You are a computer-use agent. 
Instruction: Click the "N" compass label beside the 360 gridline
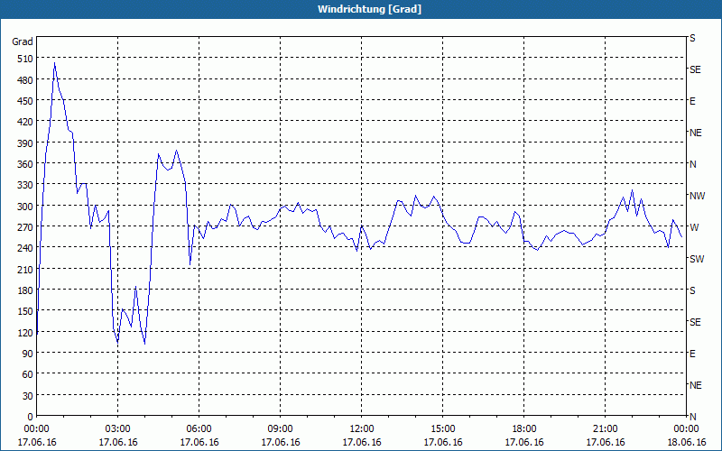click(x=692, y=164)
